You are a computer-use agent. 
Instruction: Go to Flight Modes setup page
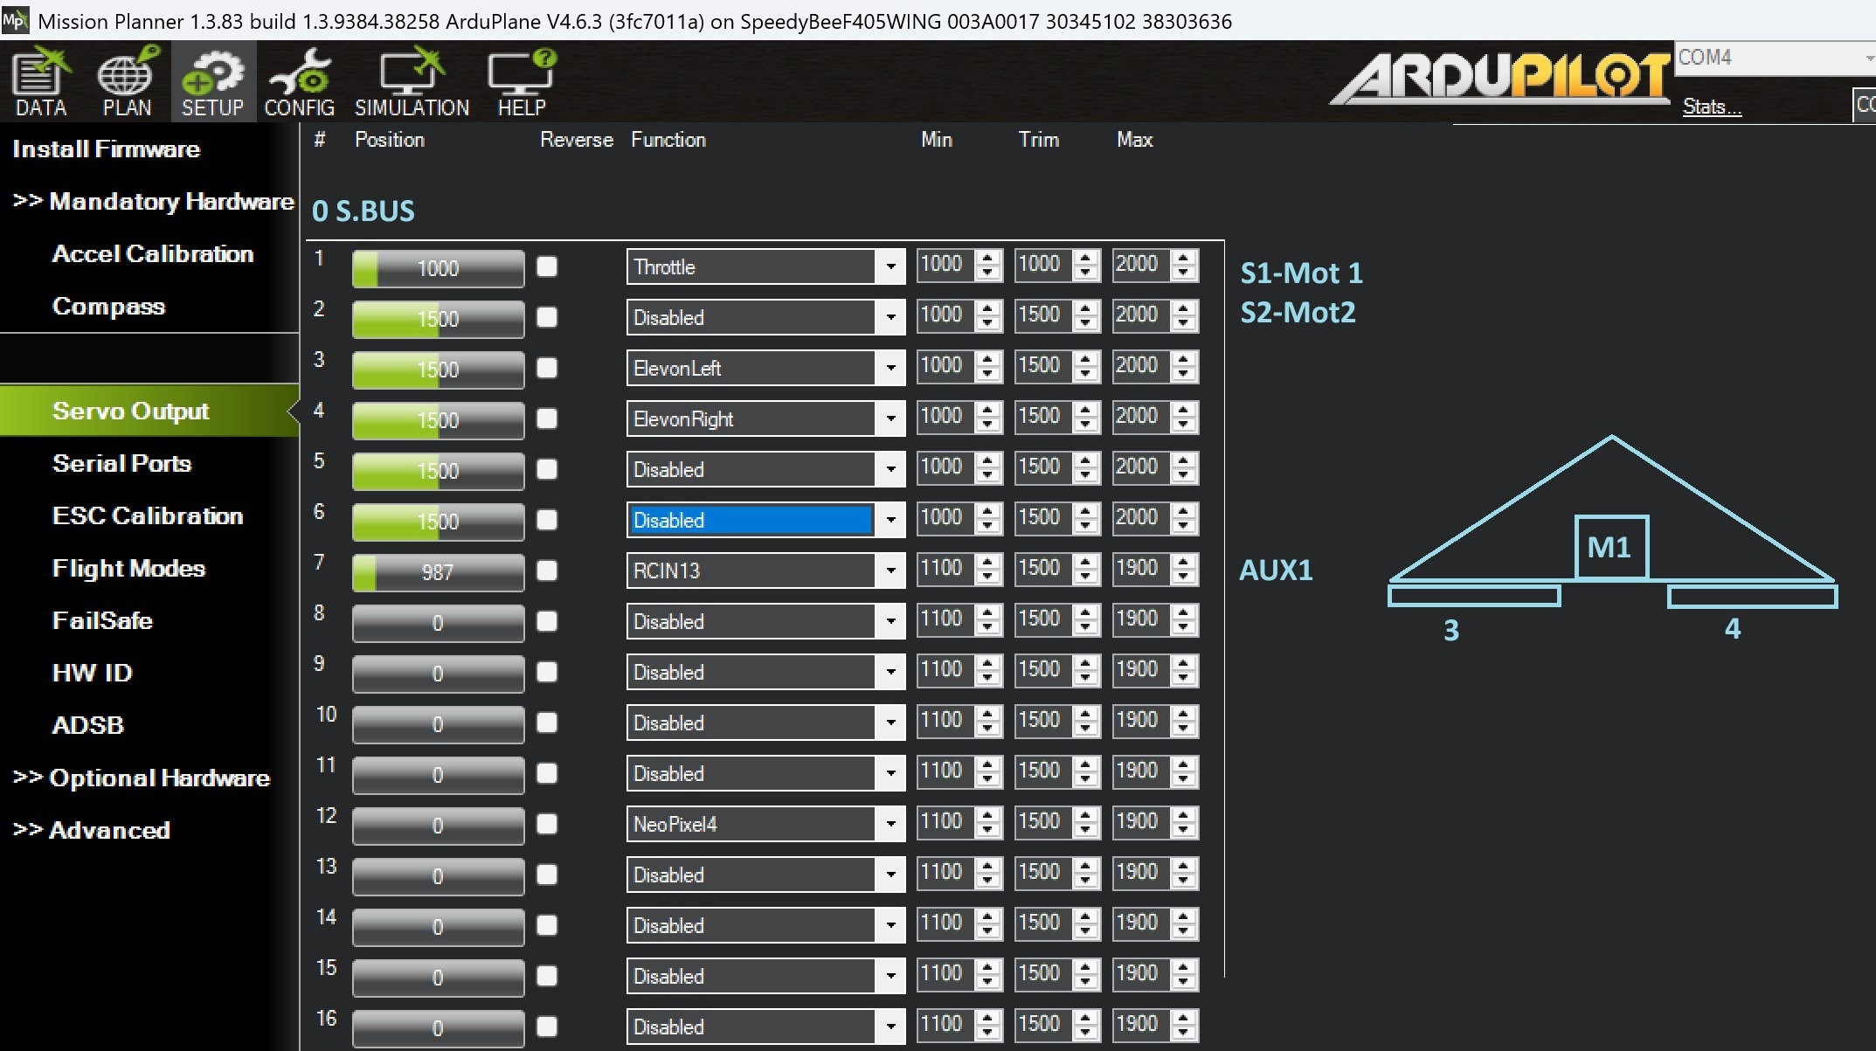[128, 568]
